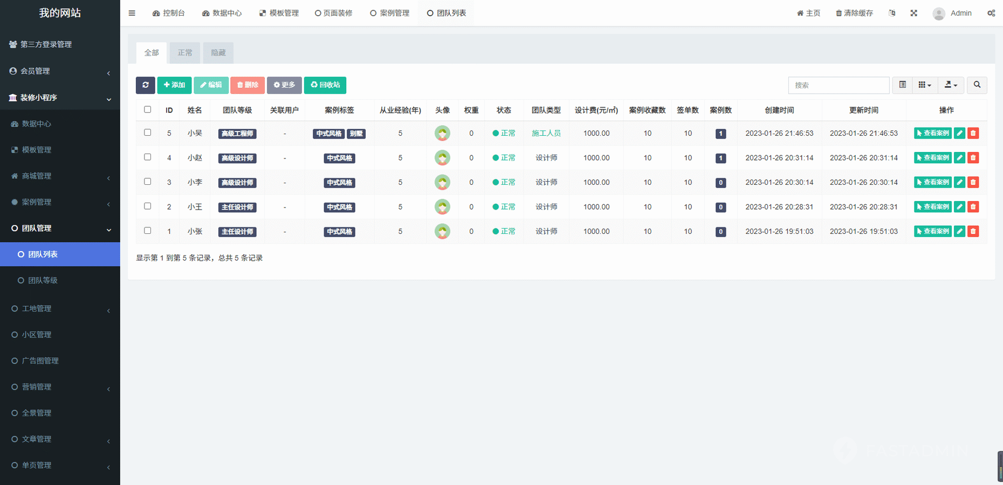Click the 添加 button

point(174,85)
